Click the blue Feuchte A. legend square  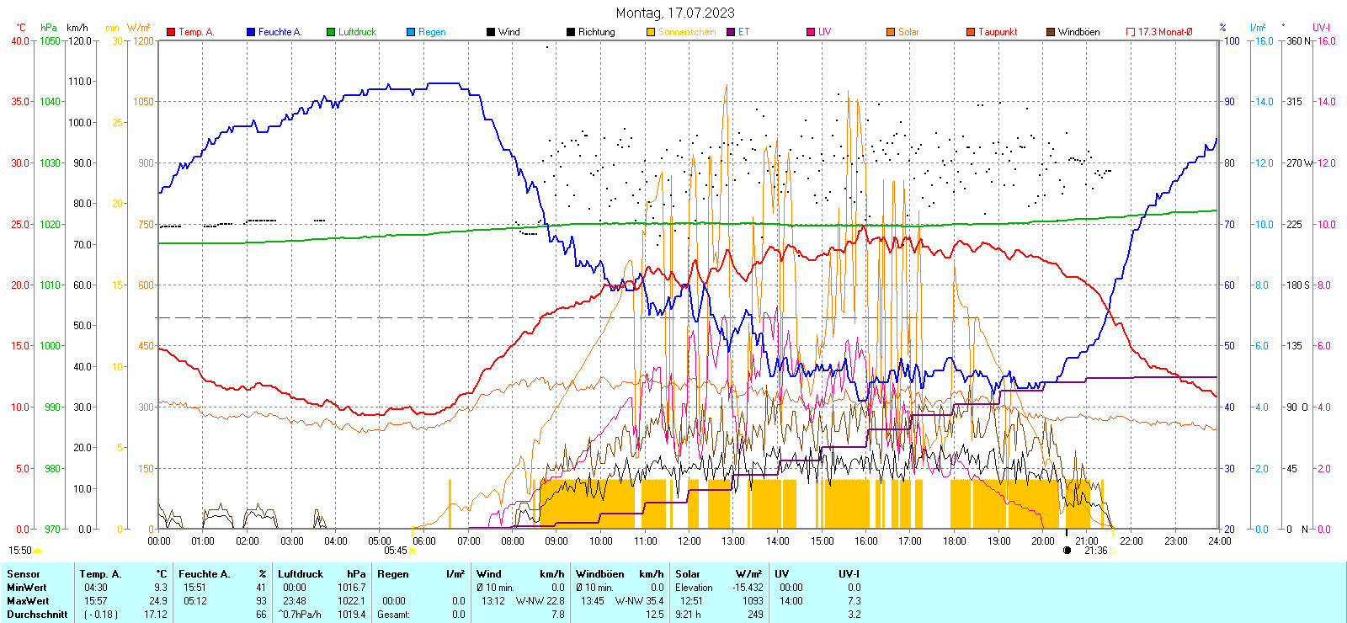coord(251,32)
